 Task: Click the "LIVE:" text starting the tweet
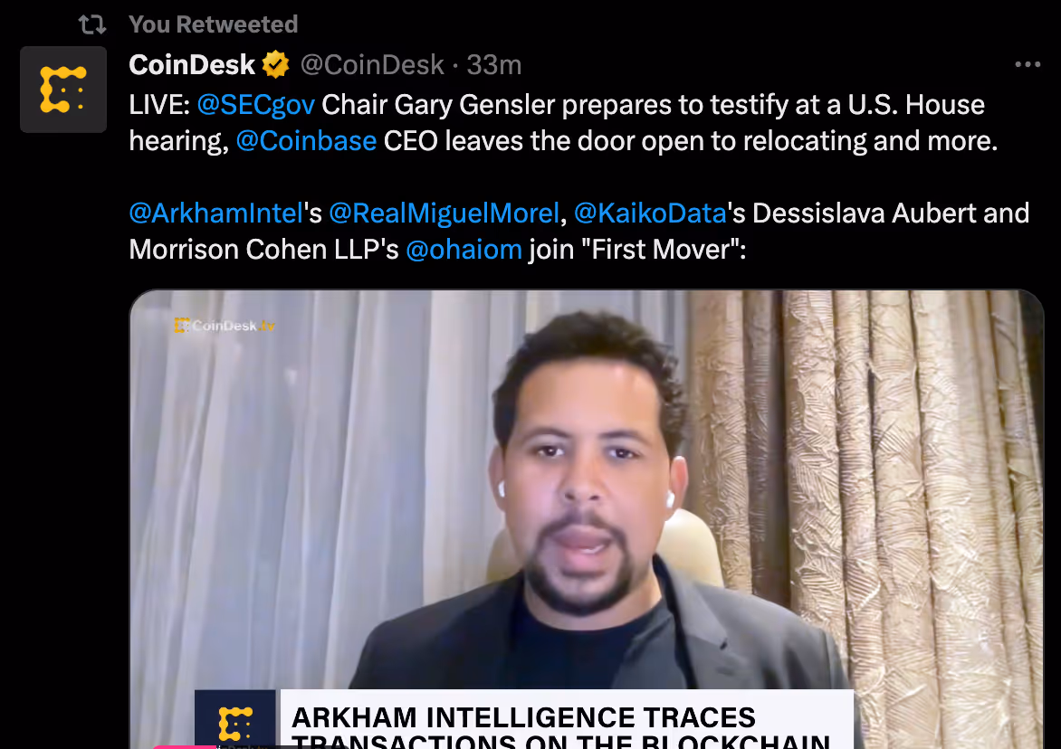click(x=159, y=105)
